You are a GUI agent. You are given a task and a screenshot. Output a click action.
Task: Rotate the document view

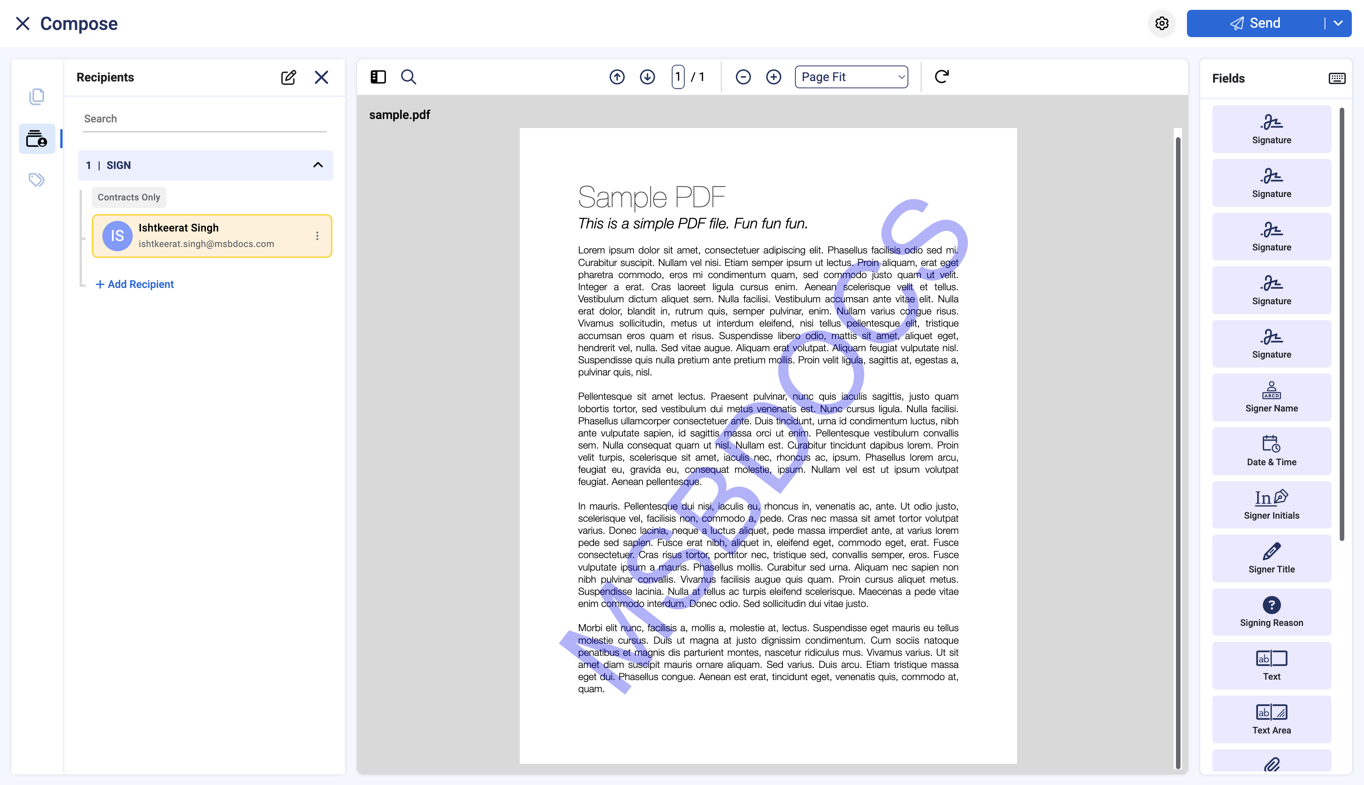pyautogui.click(x=942, y=77)
